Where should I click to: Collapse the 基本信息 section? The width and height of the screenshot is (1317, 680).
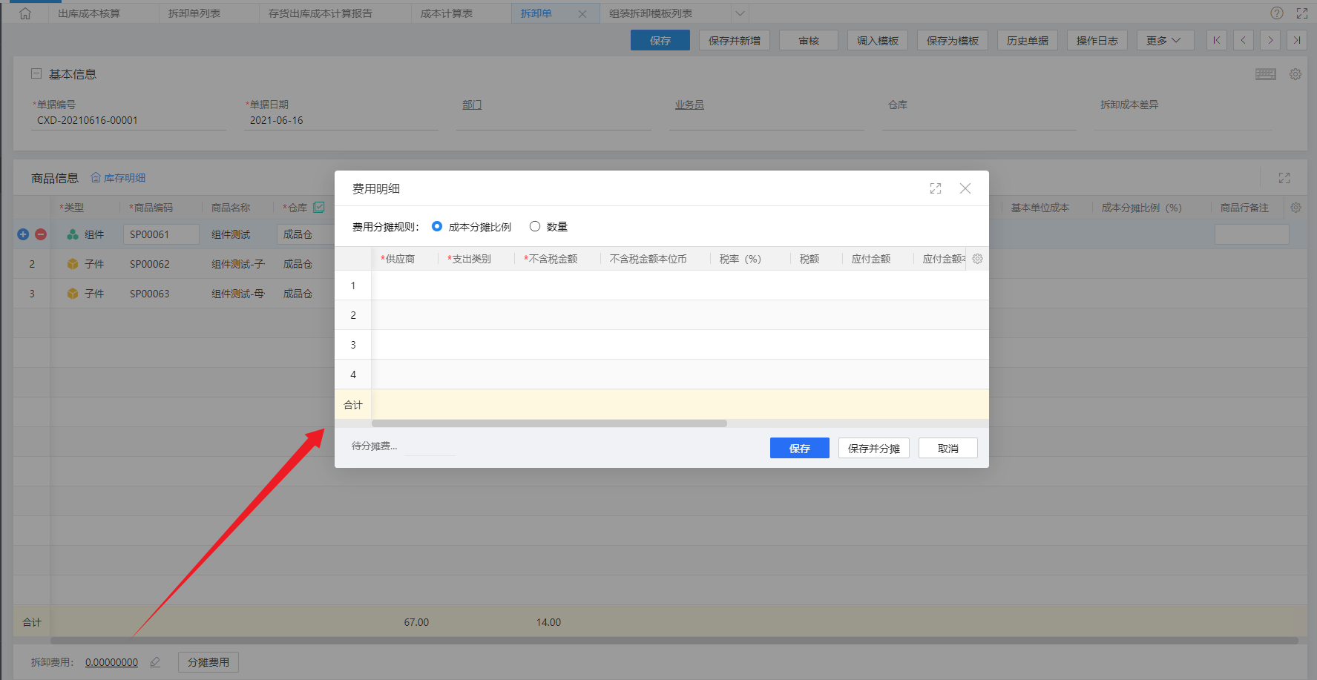tap(36, 74)
